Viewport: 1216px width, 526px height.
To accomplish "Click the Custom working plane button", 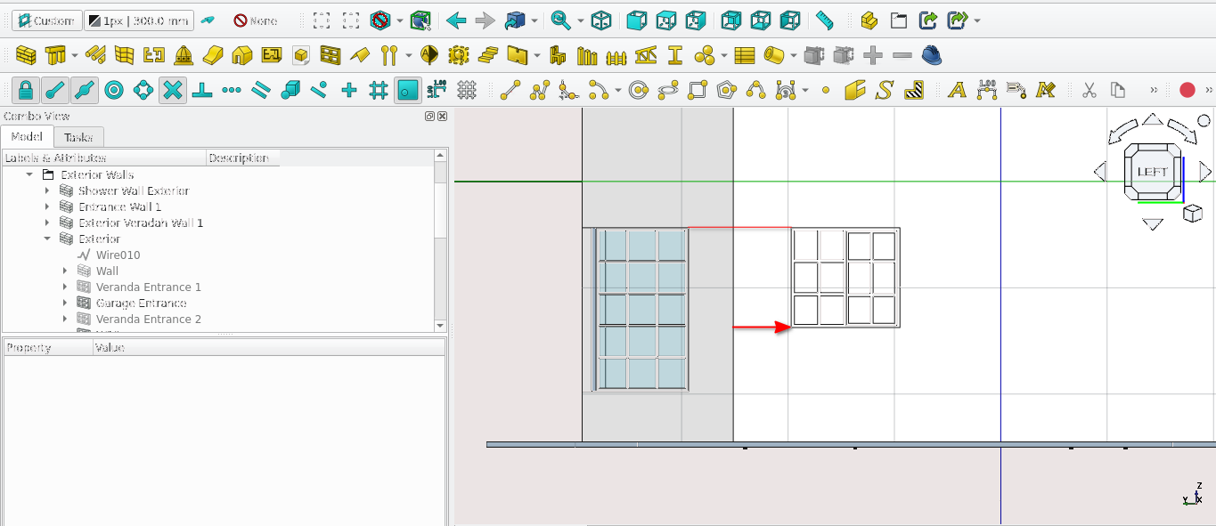I will tap(46, 20).
